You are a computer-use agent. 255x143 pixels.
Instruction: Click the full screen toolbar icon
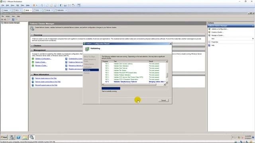(69, 5)
